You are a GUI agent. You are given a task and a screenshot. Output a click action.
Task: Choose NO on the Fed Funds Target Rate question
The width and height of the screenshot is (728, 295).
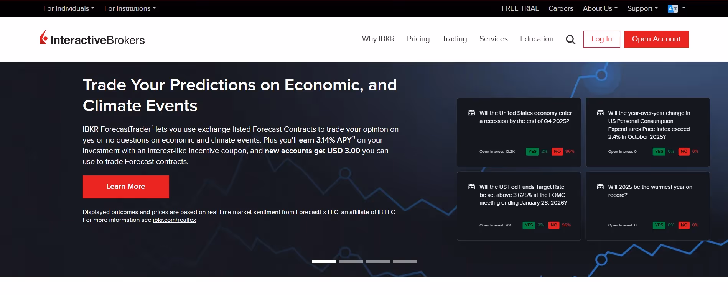(554, 225)
